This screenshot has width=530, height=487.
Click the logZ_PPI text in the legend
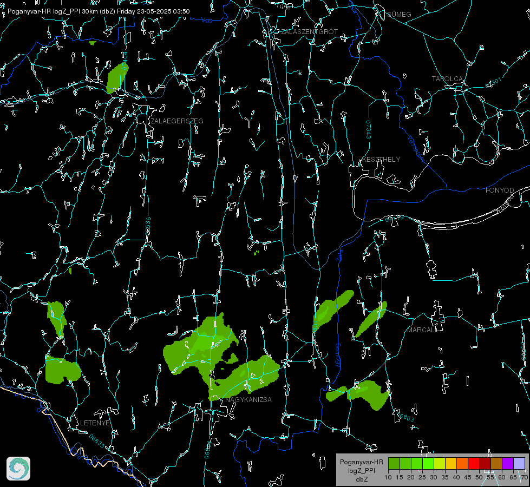tap(361, 470)
